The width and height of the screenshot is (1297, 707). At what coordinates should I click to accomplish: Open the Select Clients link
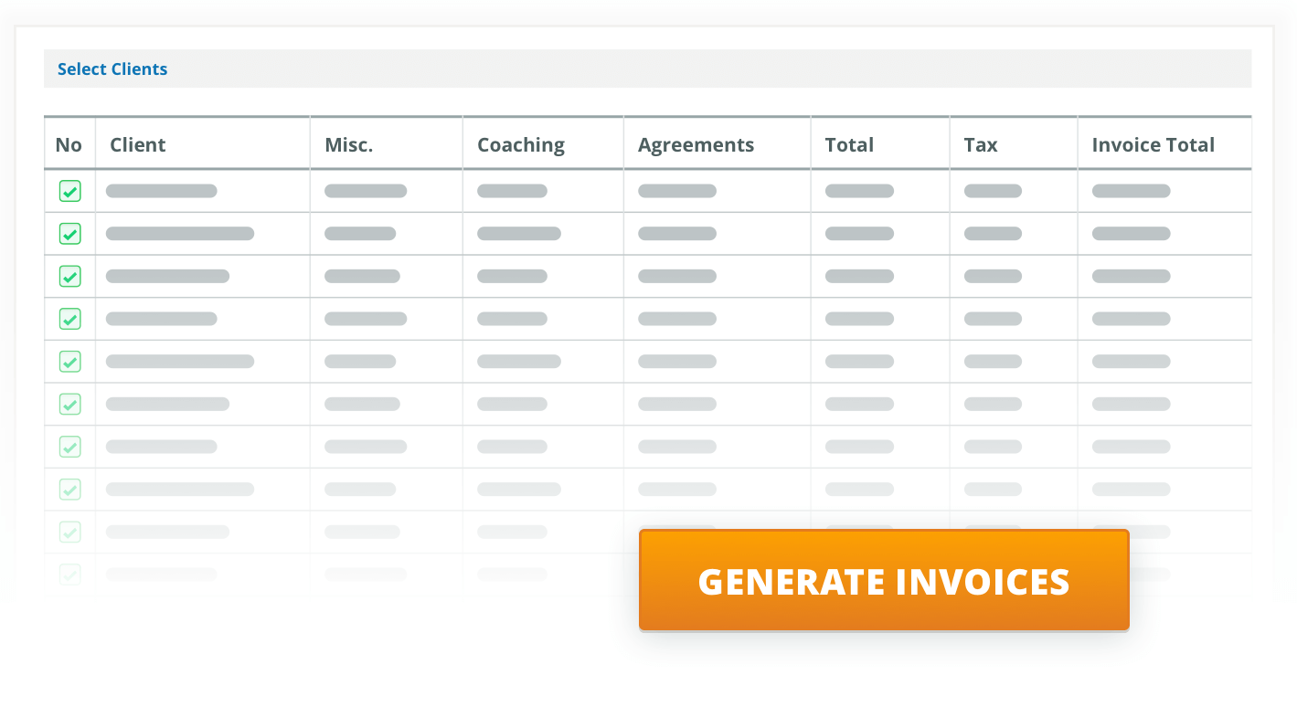pos(112,69)
